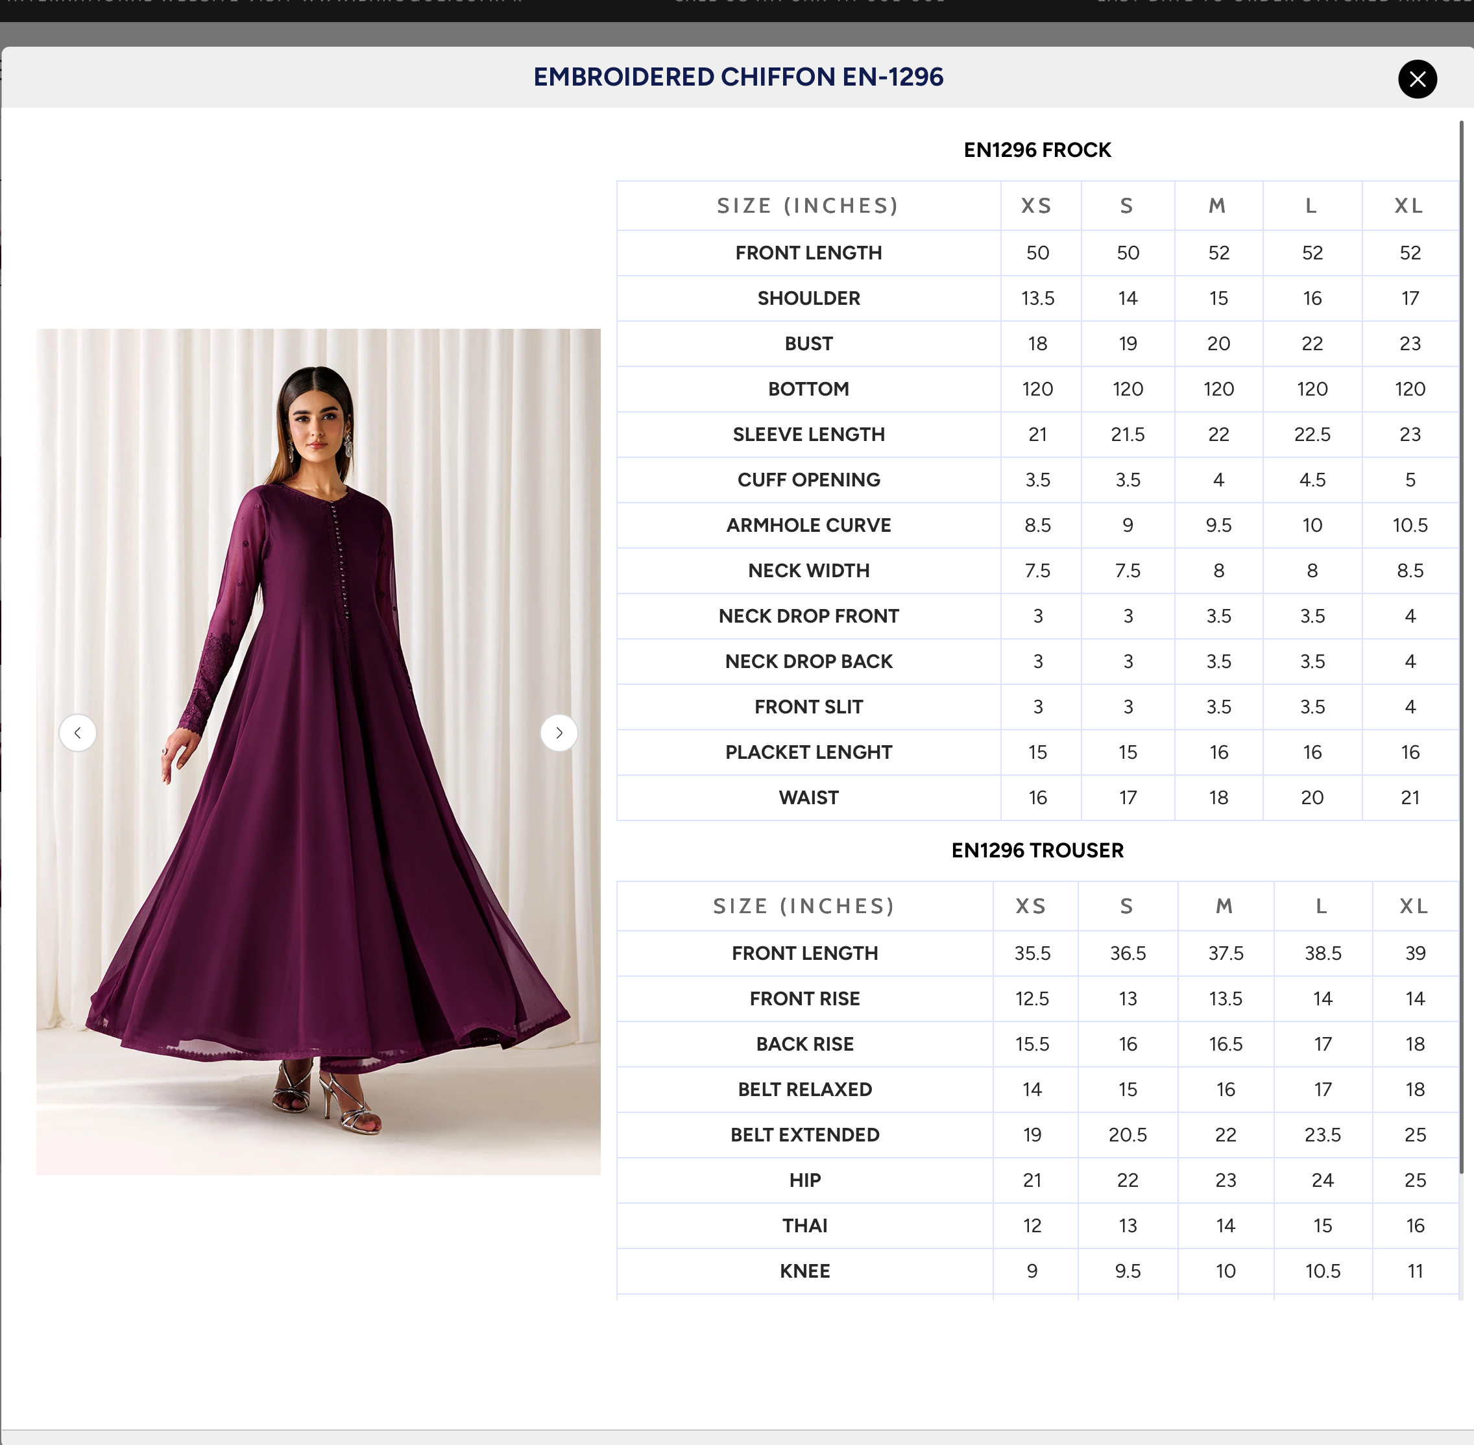
Task: Click Belt Extended L value 23.5
Action: tap(1323, 1136)
